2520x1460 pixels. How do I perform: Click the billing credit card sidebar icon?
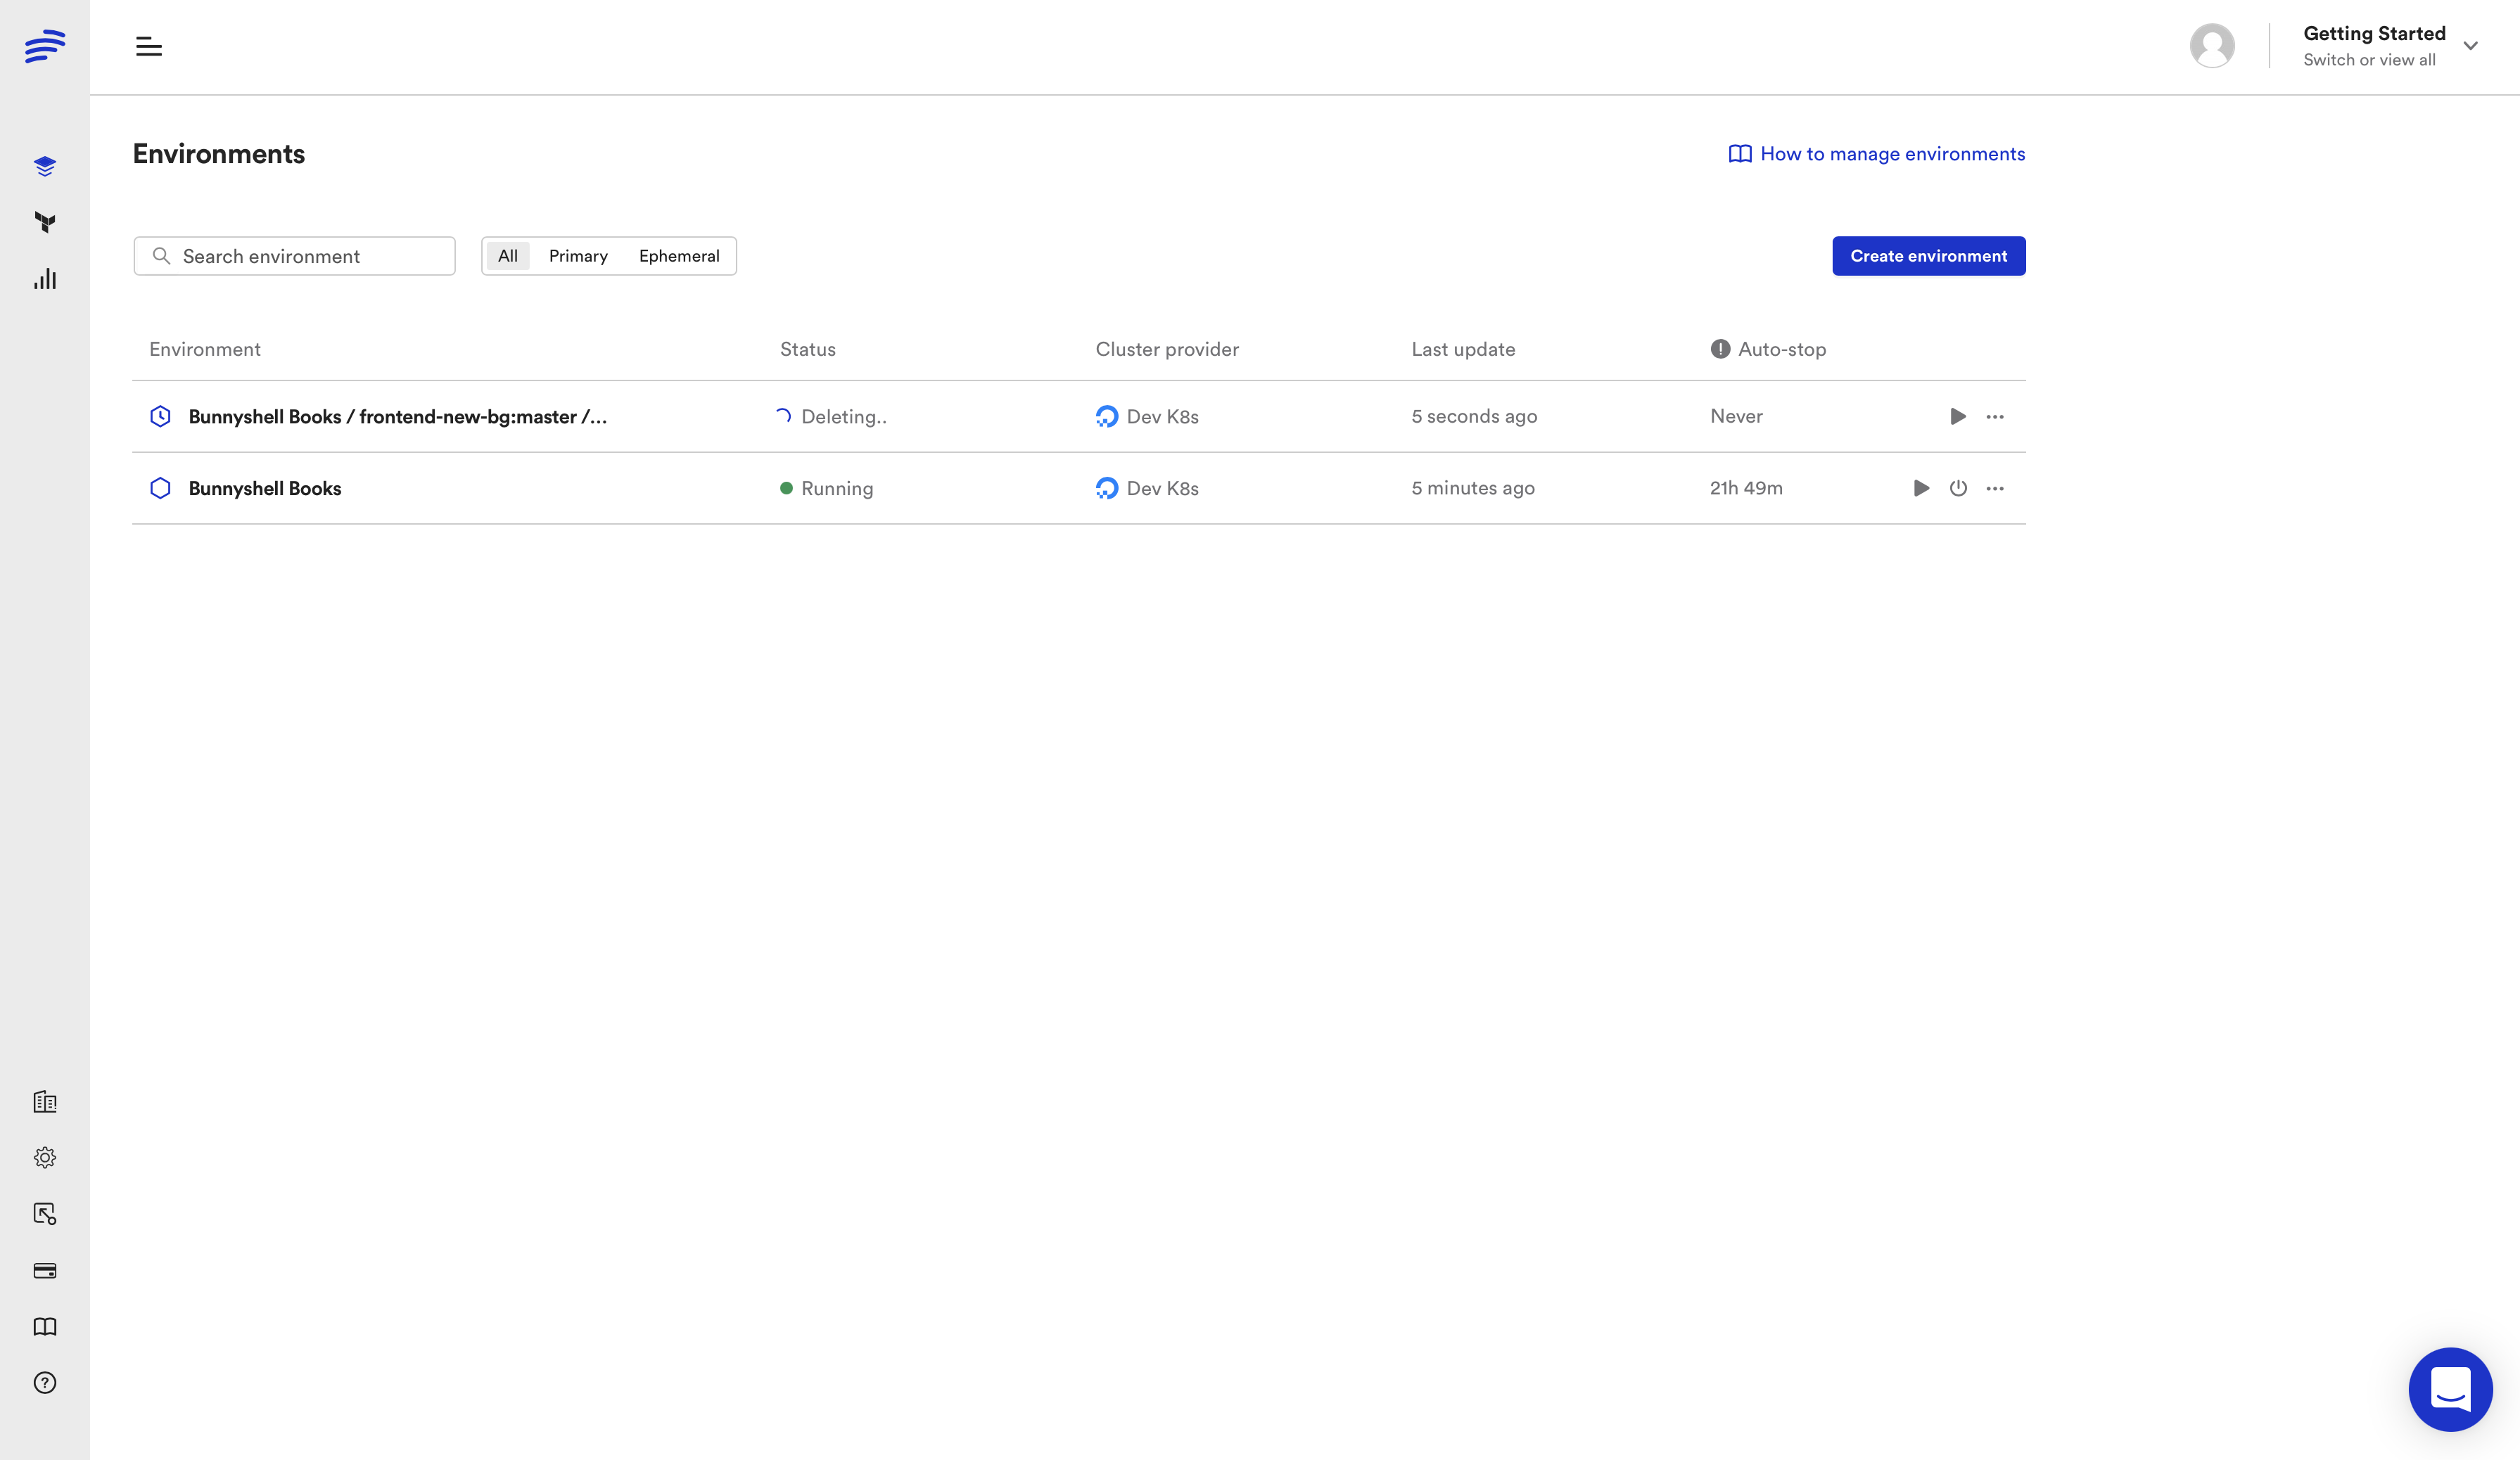click(44, 1270)
